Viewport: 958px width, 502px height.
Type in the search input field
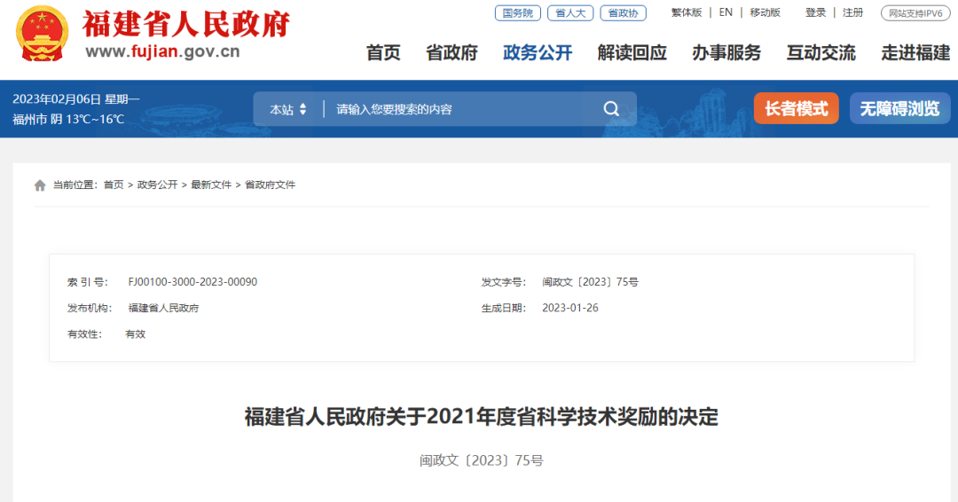click(461, 109)
